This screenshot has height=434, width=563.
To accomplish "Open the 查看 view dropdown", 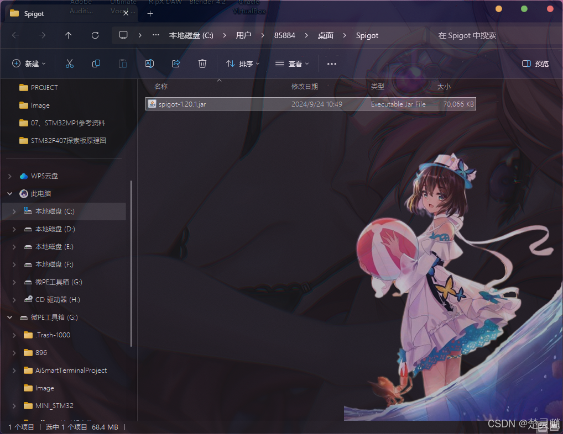I will click(292, 64).
